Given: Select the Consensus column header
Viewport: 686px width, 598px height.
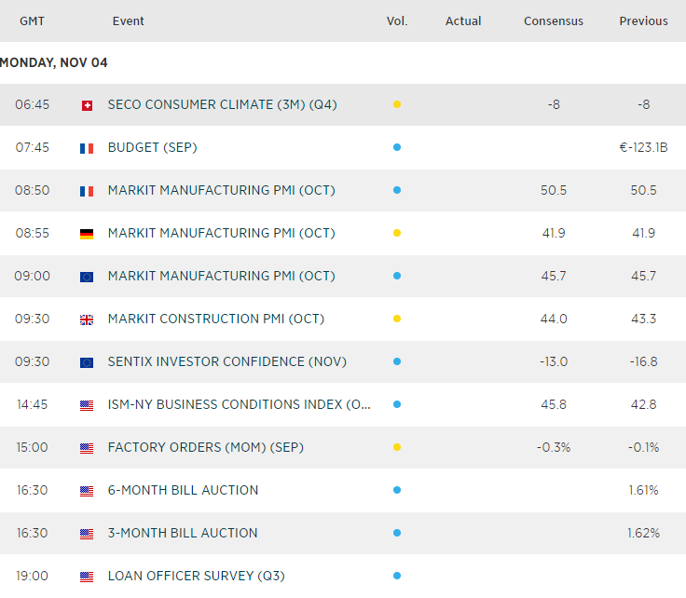Looking at the screenshot, I should 554,21.
